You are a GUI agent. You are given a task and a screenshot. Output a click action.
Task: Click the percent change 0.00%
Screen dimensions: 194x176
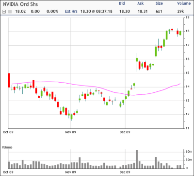point(52,11)
